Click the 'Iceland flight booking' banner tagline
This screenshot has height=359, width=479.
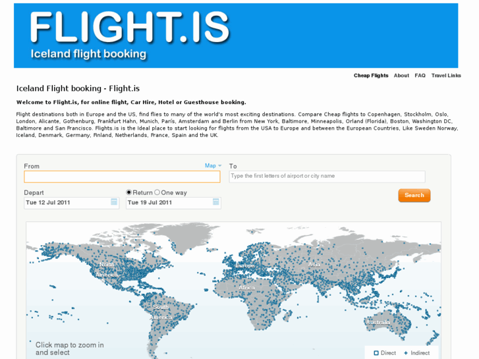(x=88, y=54)
